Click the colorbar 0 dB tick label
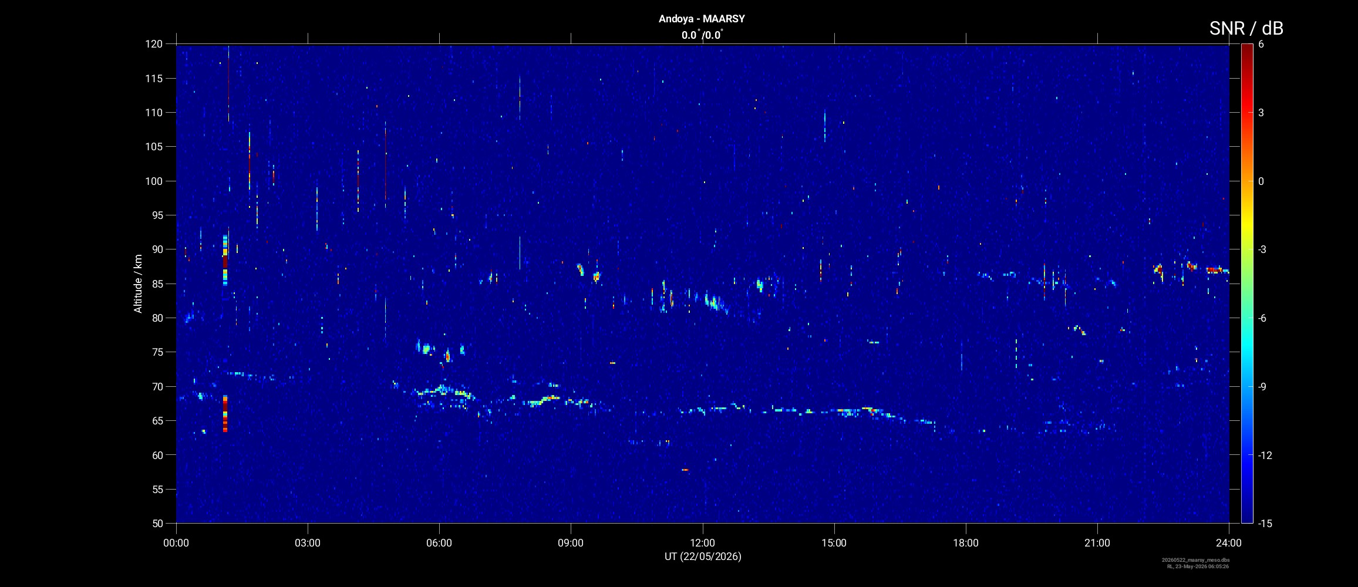This screenshot has width=1358, height=587. point(1261,181)
